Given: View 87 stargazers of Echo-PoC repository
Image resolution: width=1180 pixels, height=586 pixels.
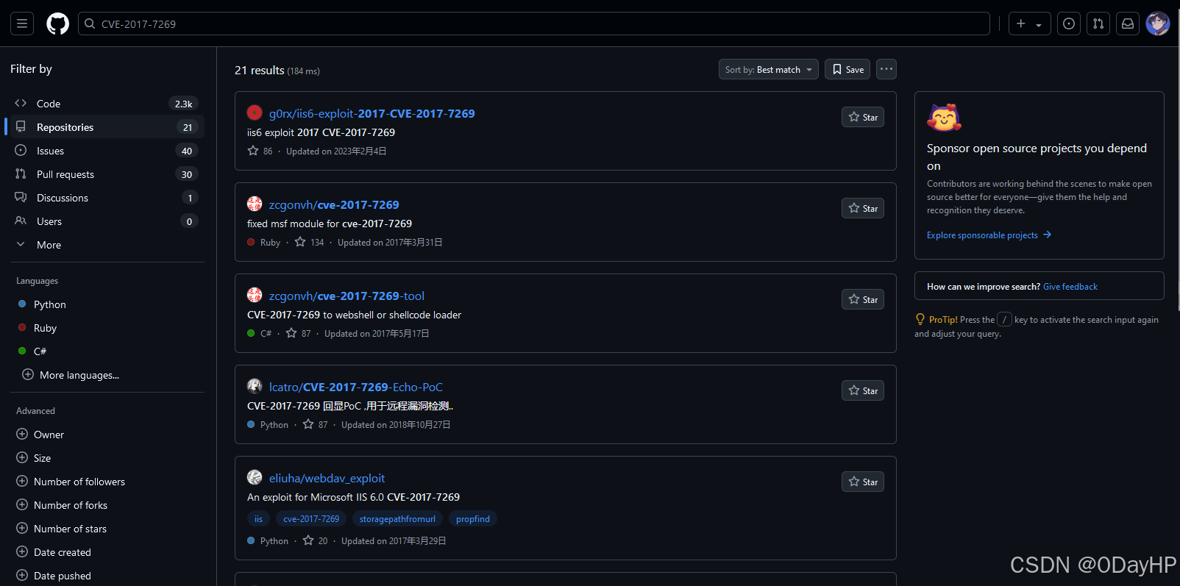Looking at the screenshot, I should (316, 424).
